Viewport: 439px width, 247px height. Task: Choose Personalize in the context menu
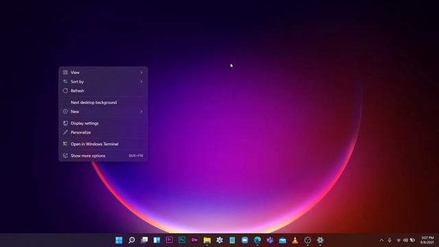pyautogui.click(x=104, y=132)
